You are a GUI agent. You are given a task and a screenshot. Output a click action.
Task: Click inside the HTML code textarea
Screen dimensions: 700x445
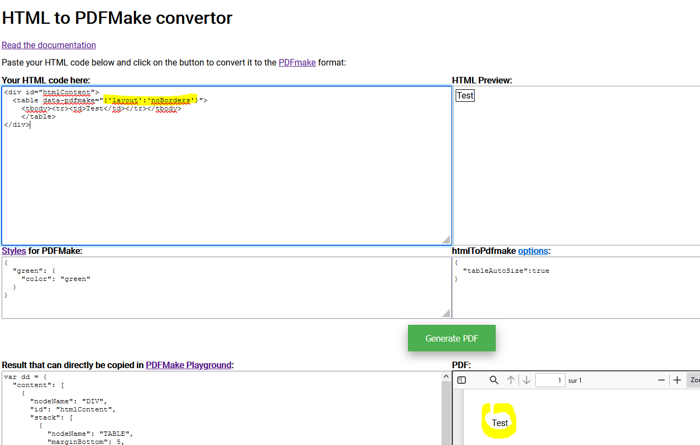(226, 166)
